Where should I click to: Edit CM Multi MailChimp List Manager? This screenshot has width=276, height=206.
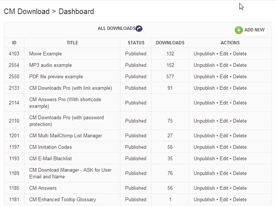pos(224,136)
